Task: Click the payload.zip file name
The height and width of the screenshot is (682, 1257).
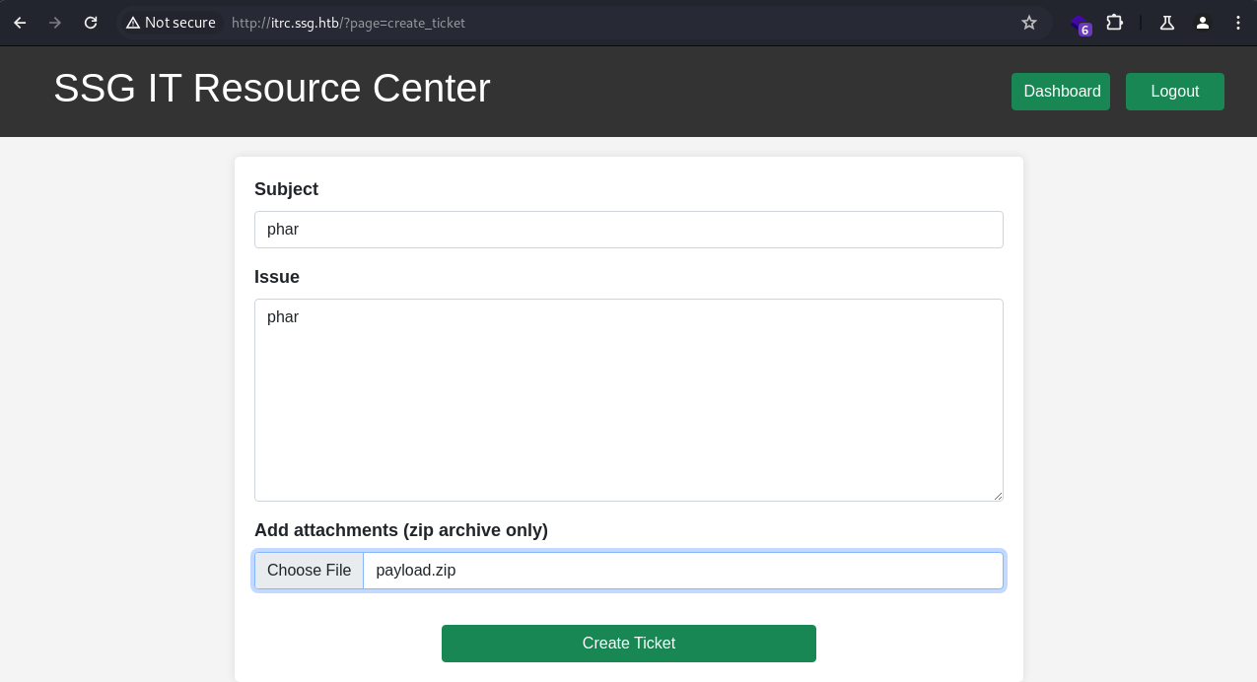Action: coord(416,571)
